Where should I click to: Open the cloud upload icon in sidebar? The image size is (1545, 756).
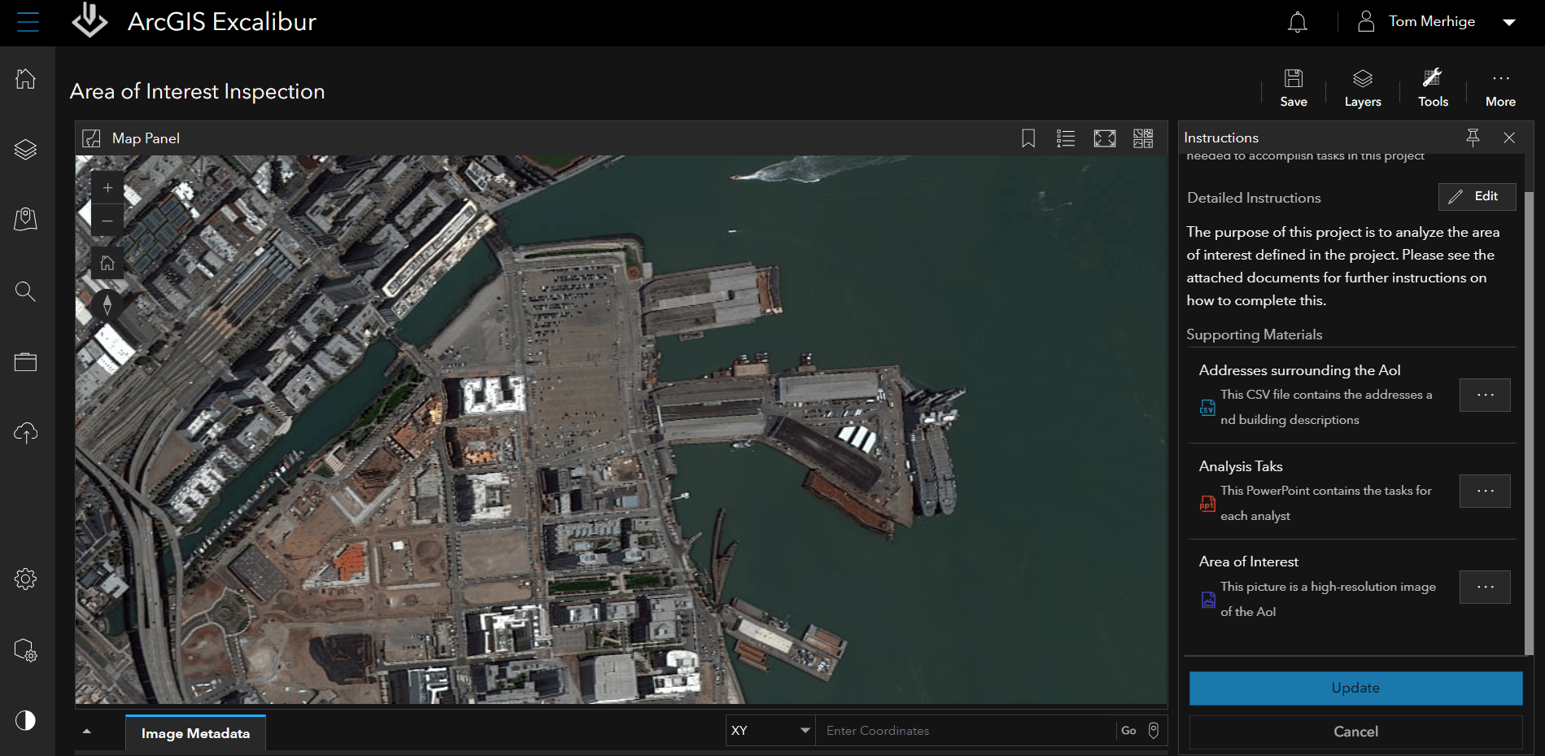[x=26, y=433]
